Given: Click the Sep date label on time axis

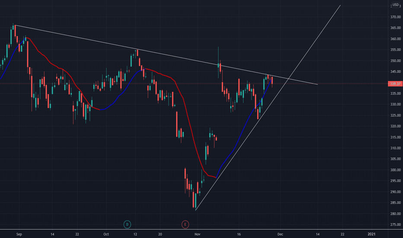Looking at the screenshot, I should [x=19, y=234].
